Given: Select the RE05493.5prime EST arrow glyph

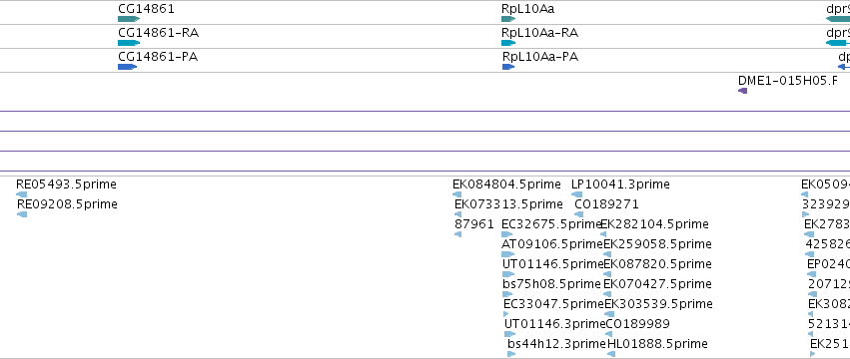Looking at the screenshot, I should coord(21,194).
